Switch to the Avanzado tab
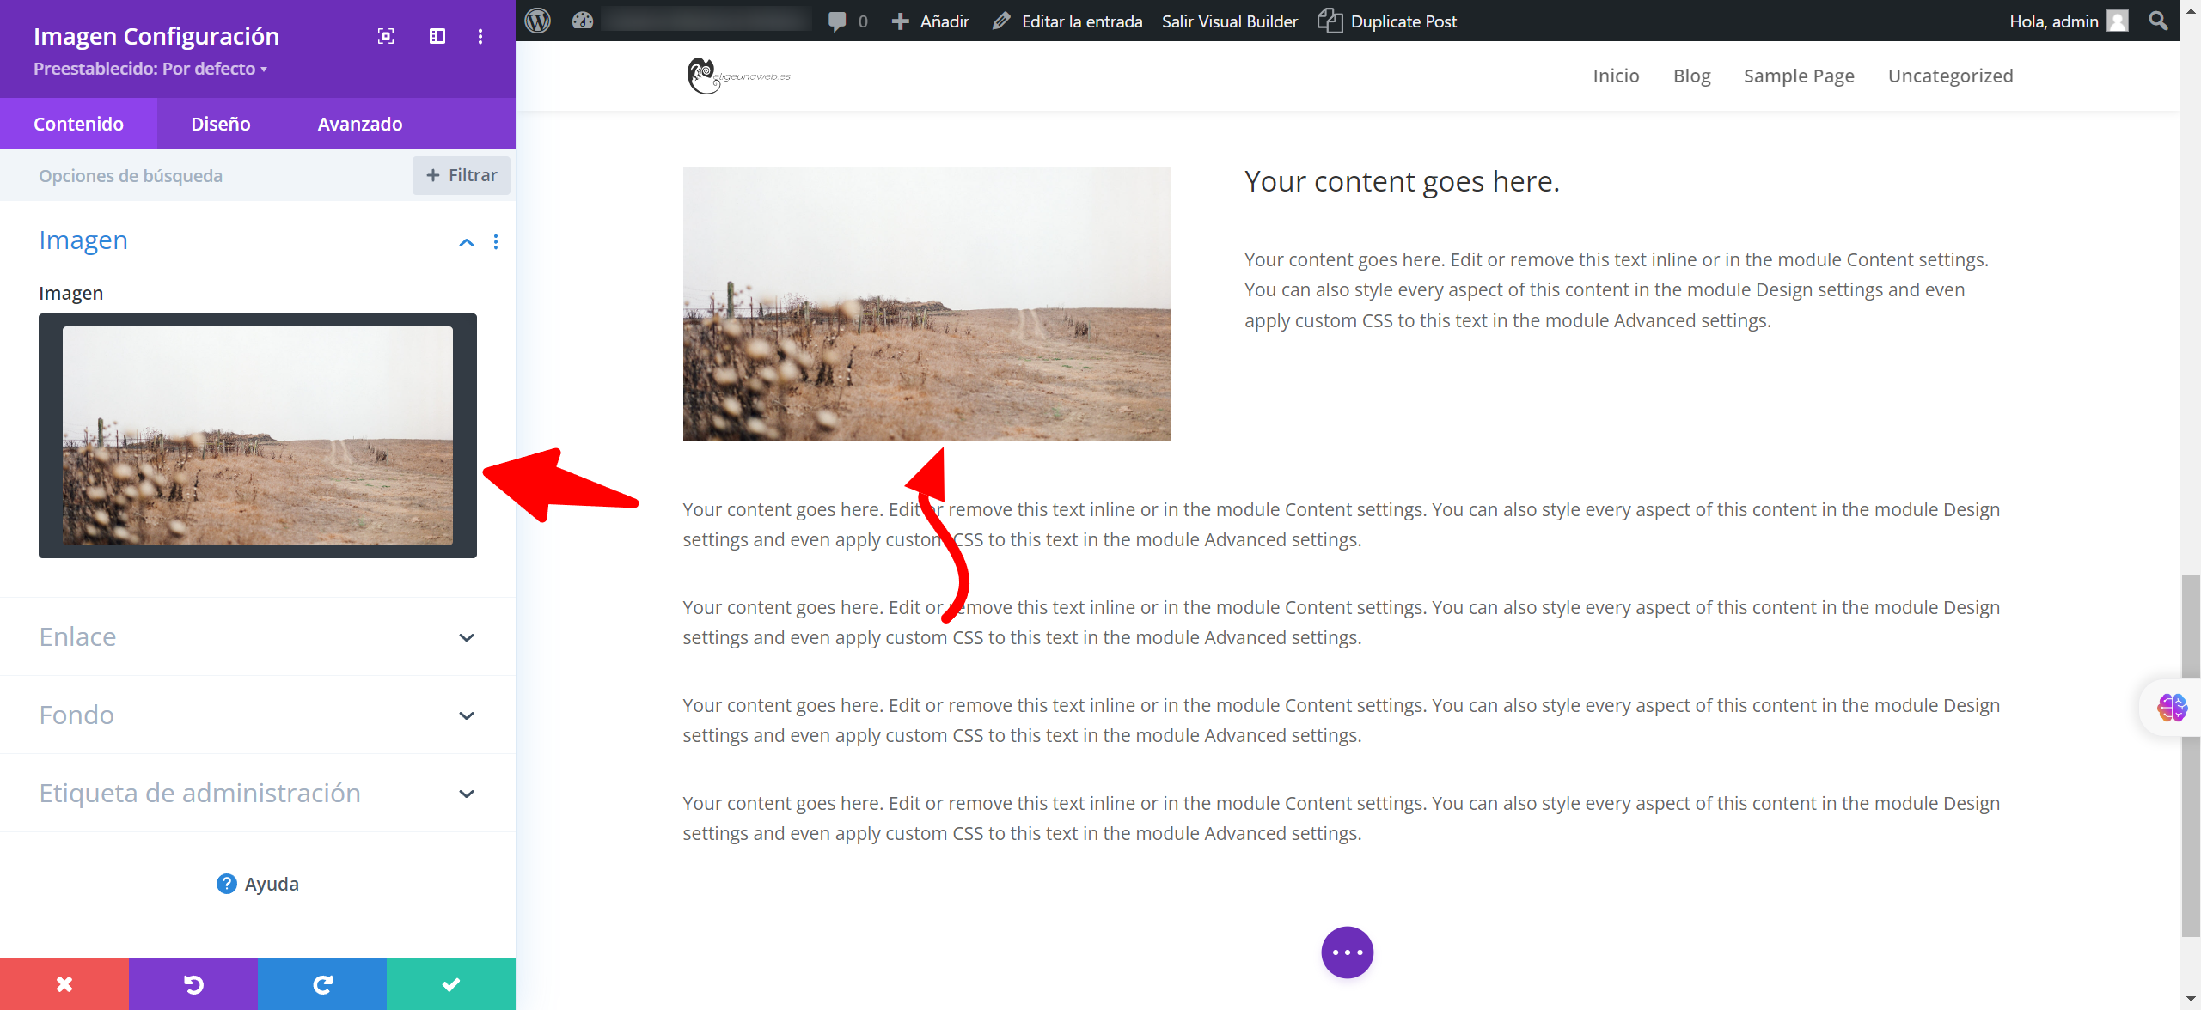Image resolution: width=2201 pixels, height=1010 pixels. [360, 124]
